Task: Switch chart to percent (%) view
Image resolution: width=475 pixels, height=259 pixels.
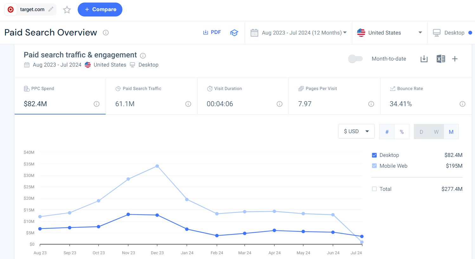Action: click(x=402, y=132)
